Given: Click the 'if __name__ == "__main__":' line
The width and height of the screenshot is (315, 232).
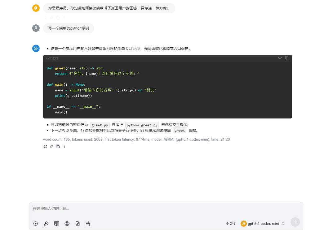Looking at the screenshot, I should [x=73, y=107].
